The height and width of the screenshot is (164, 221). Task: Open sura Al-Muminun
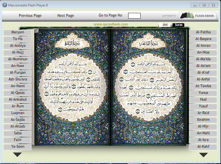click(17, 59)
